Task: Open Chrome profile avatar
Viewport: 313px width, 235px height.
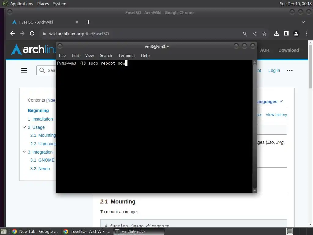Action: click(x=296, y=34)
